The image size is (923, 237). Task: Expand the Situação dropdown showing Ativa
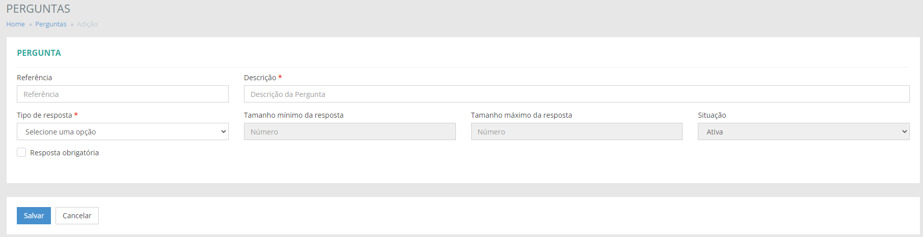coord(803,132)
